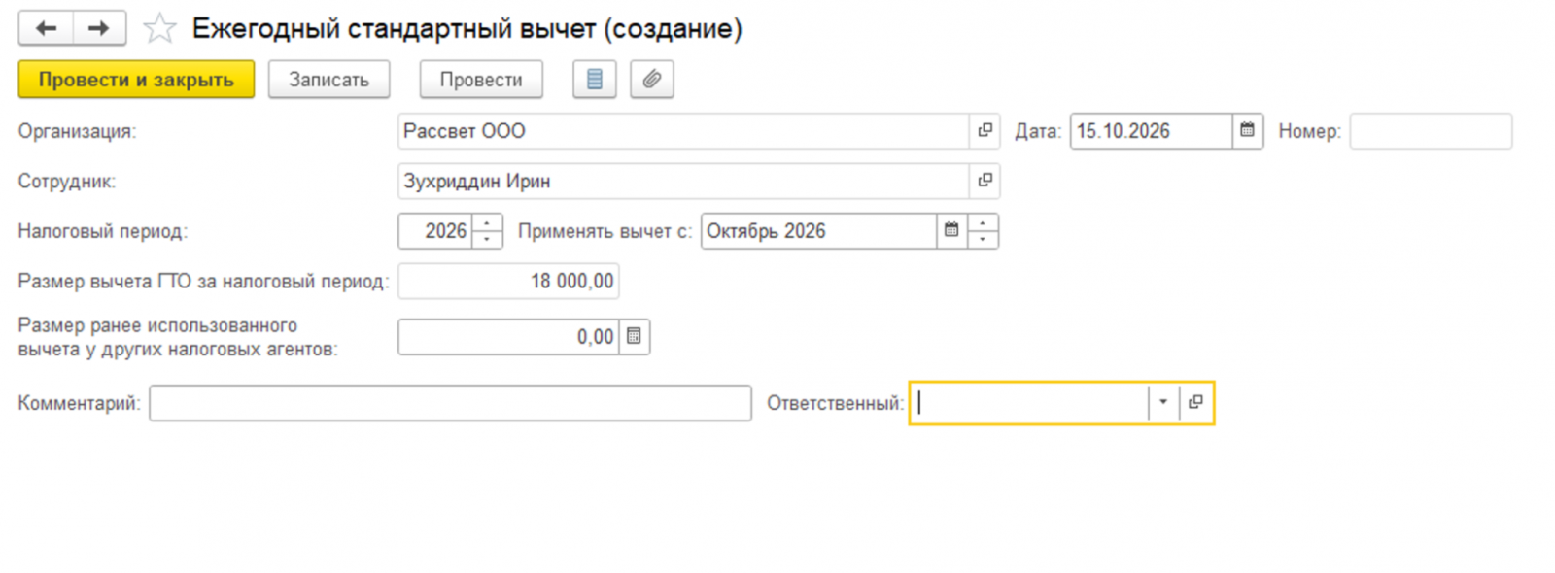Open the Организация record with its open icon

click(985, 131)
